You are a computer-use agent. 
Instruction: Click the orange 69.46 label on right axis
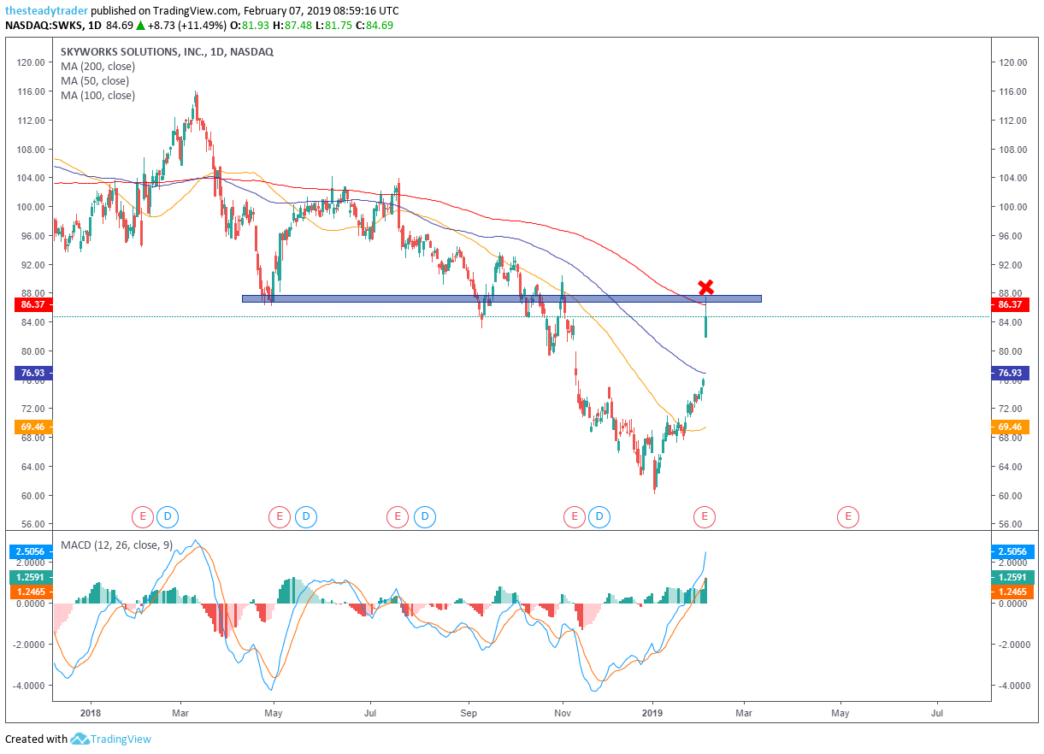point(1010,427)
